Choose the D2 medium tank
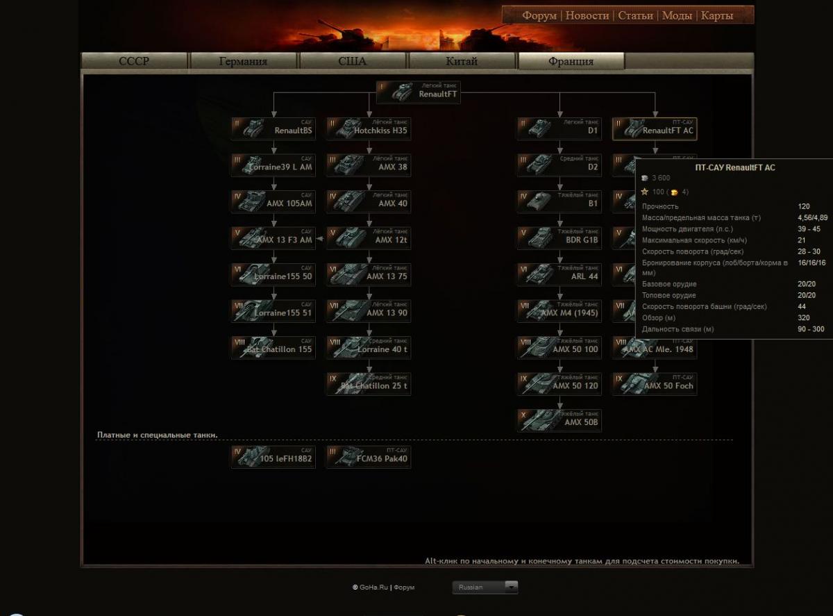Viewport: 833px width, 616px height. [559, 165]
